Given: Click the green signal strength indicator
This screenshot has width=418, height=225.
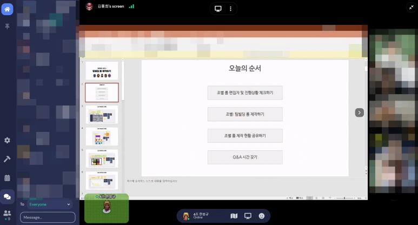Looking at the screenshot, I should (x=131, y=6).
